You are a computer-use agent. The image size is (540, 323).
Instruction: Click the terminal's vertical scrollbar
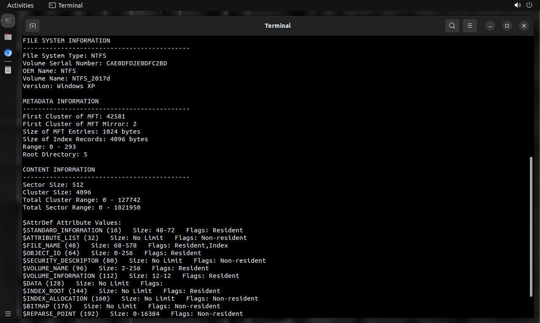[x=531, y=227]
